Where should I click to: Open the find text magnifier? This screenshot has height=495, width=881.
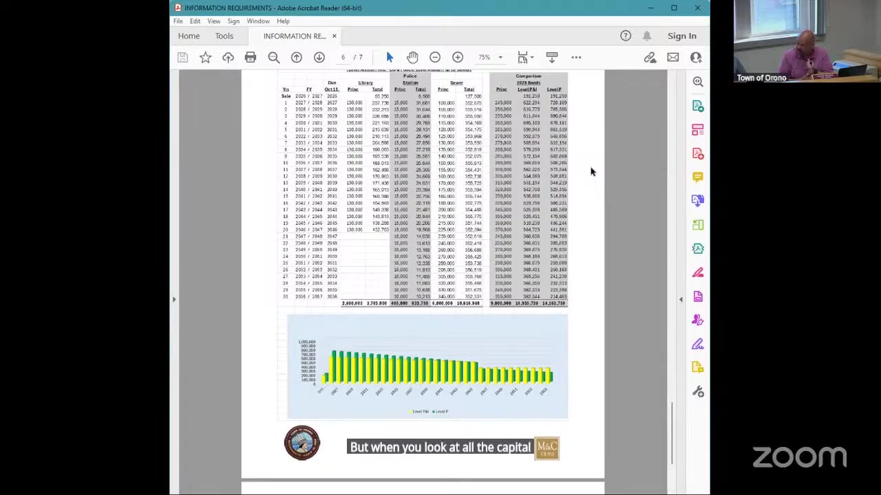pos(273,58)
